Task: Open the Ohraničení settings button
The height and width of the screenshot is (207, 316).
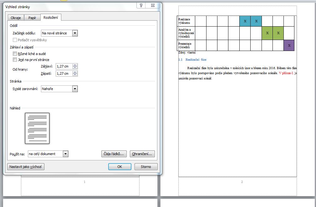Action: 142,154
